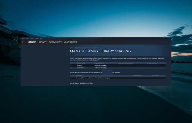This screenshot has width=192, height=123.
Task: Click the MANAGE FAMILY LIBRARY SHARING title
Action: point(100,51)
